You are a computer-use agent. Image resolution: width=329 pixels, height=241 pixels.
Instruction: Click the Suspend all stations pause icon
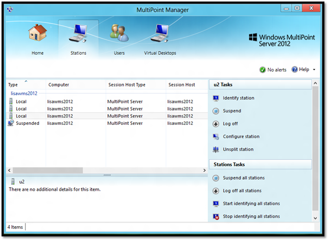pos(216,178)
